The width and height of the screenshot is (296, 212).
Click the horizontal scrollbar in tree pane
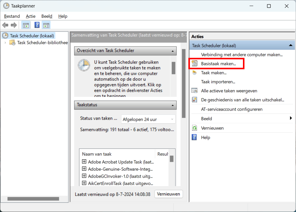point(33,199)
